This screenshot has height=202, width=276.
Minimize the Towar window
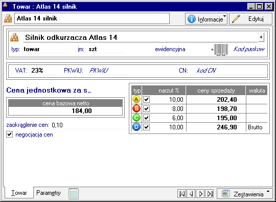pyautogui.click(x=251, y=7)
